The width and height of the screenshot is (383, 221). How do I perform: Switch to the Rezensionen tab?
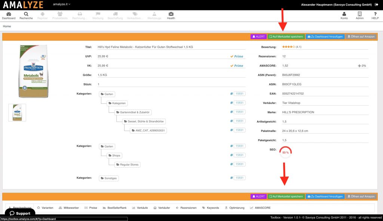pos(186,208)
